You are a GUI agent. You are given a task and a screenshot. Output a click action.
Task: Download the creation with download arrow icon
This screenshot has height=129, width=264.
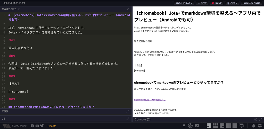(x=184, y=125)
